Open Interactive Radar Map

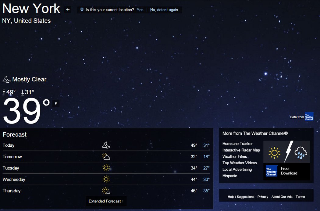tap(241, 150)
